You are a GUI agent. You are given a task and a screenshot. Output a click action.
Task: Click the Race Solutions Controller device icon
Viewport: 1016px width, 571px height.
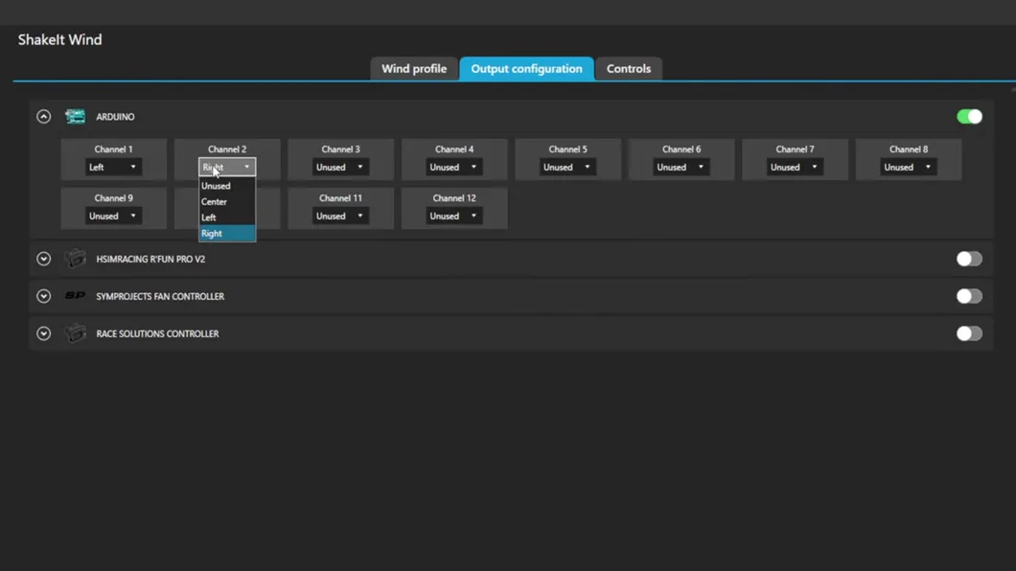click(x=75, y=333)
